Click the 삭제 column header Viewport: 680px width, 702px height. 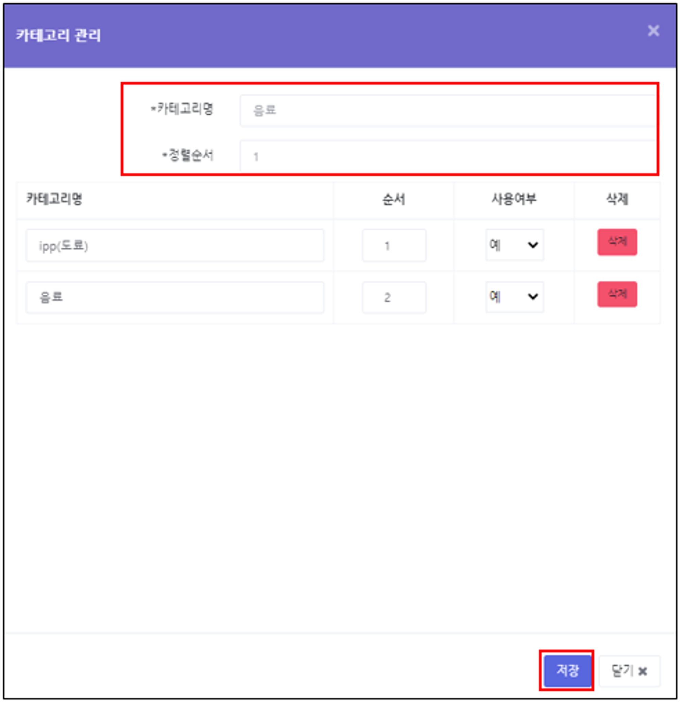(x=616, y=199)
